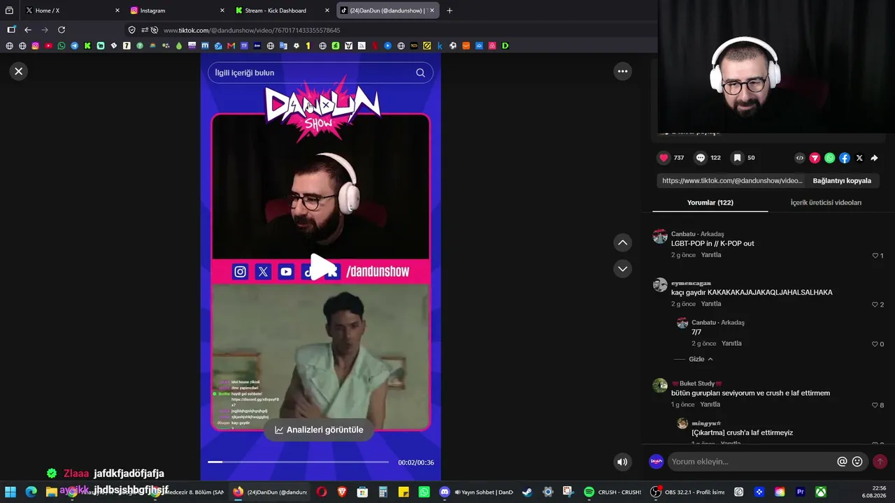The width and height of the screenshot is (895, 503).
Task: Close the TikTok video viewer
Action: click(19, 71)
